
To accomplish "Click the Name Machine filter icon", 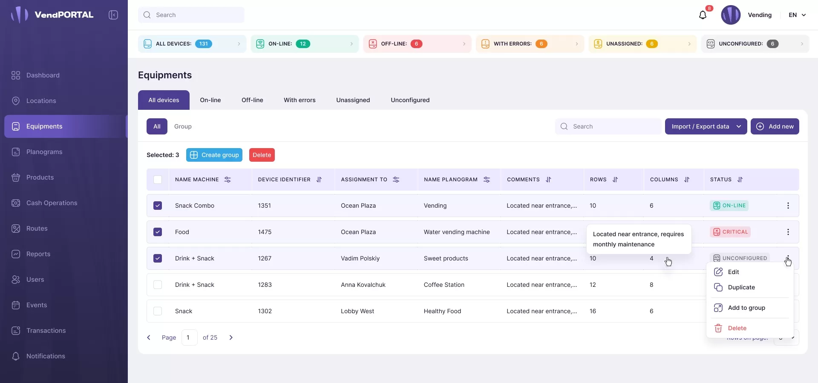I will pos(228,180).
